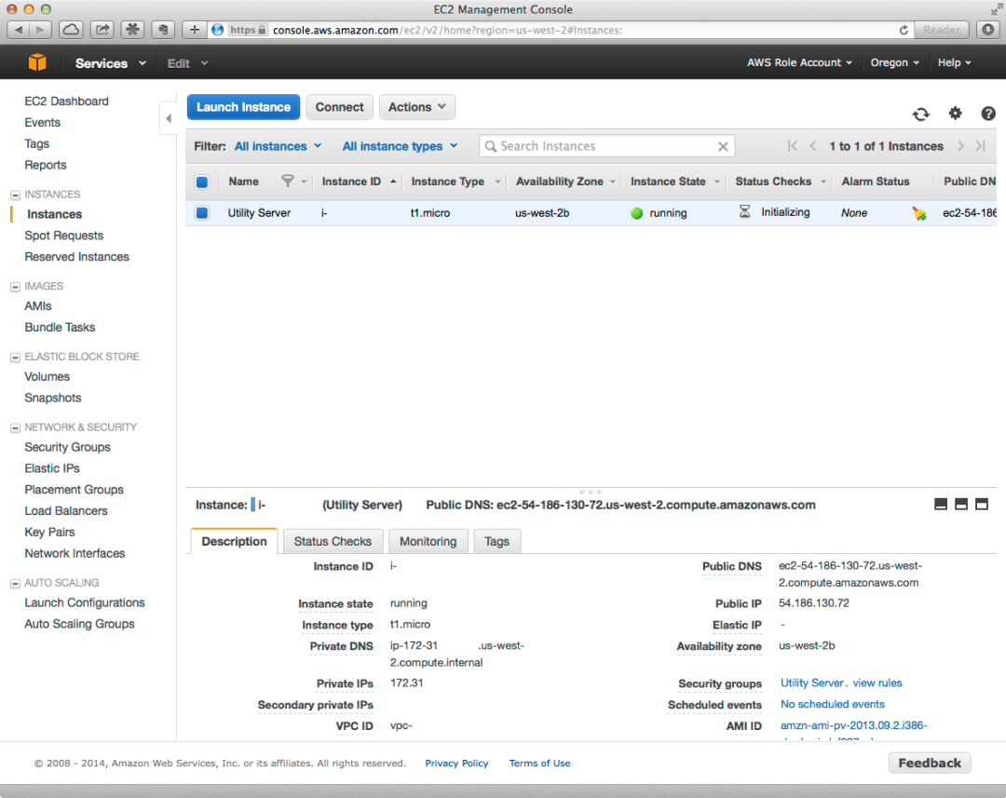Open browser downloads icon

(x=988, y=30)
